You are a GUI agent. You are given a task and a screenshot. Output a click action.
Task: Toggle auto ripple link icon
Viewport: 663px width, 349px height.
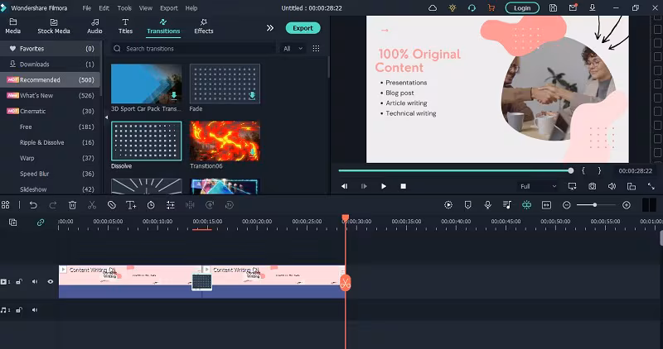tap(41, 222)
